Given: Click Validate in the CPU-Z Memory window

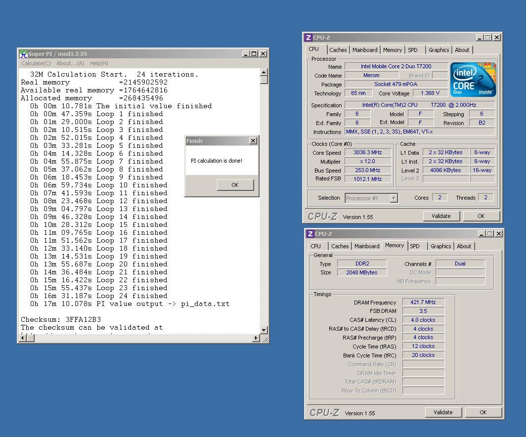Looking at the screenshot, I should point(443,412).
